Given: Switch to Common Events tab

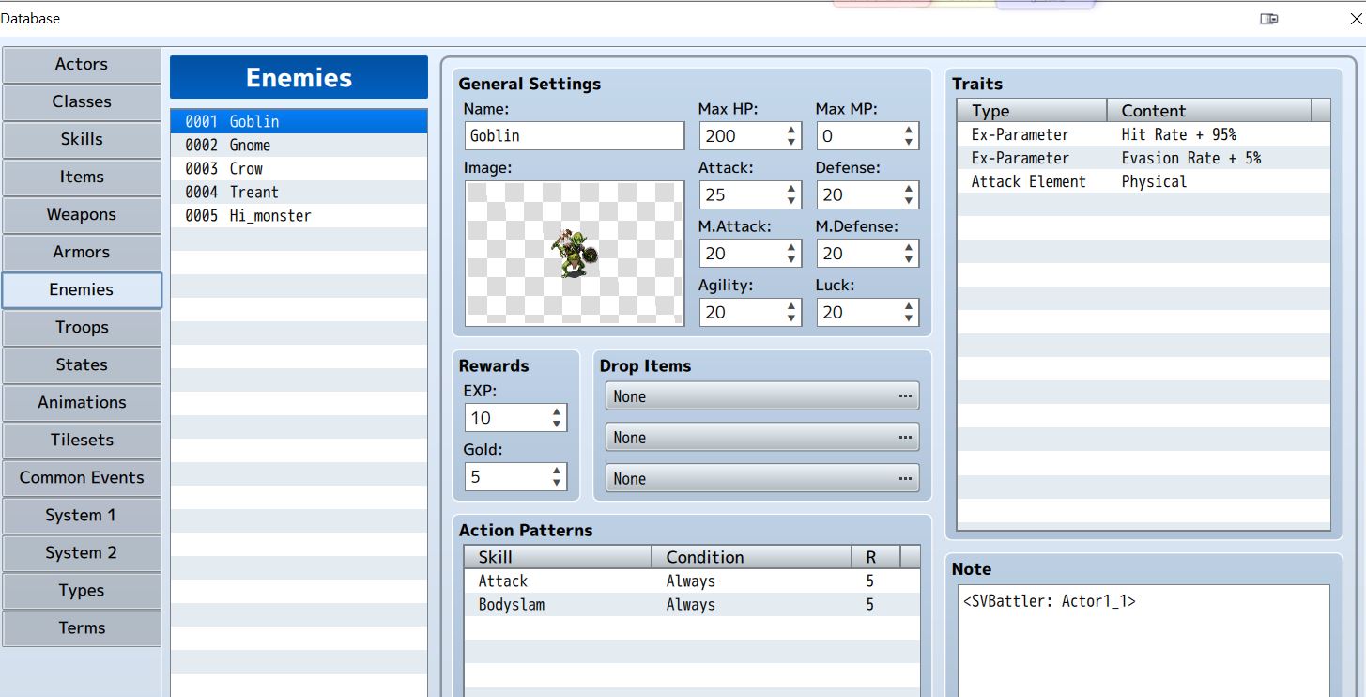Looking at the screenshot, I should (x=82, y=477).
